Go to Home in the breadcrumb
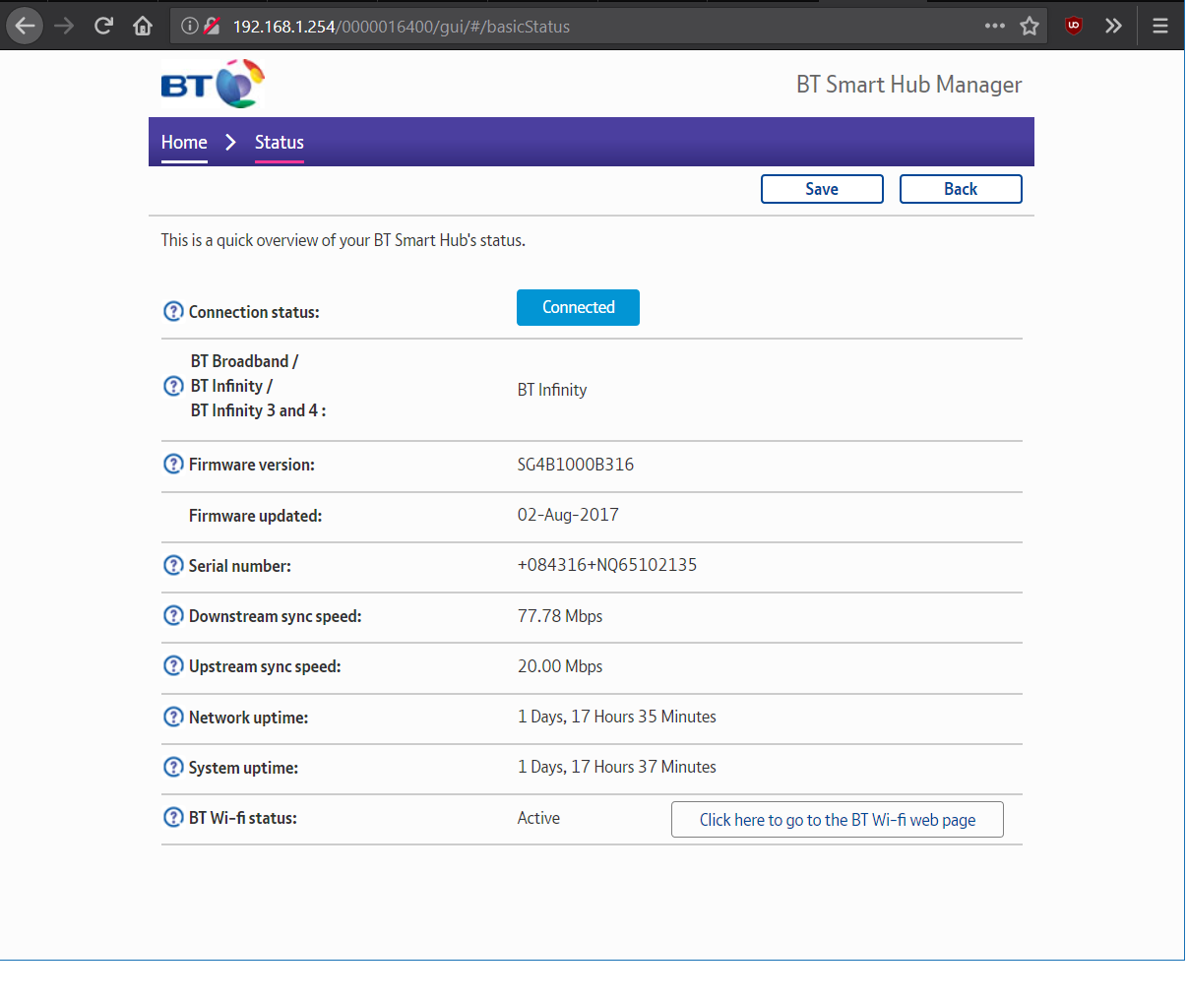 [x=184, y=143]
